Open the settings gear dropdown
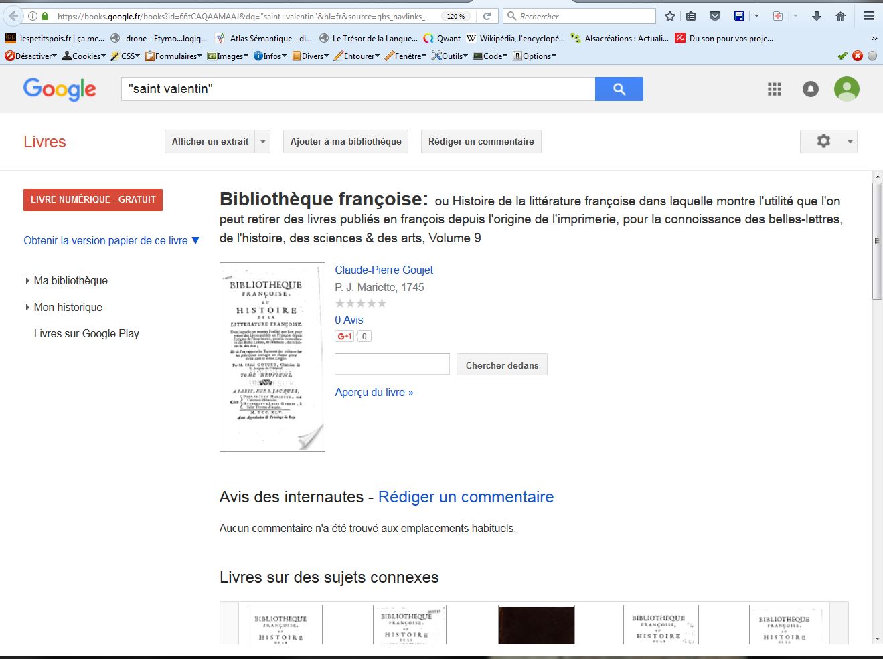 coord(828,141)
